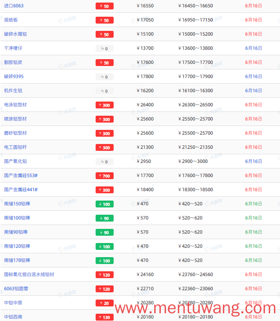This screenshot has width=280, height=321.
Task: Open the 割胶铝皮 product link
Action: 13,62
